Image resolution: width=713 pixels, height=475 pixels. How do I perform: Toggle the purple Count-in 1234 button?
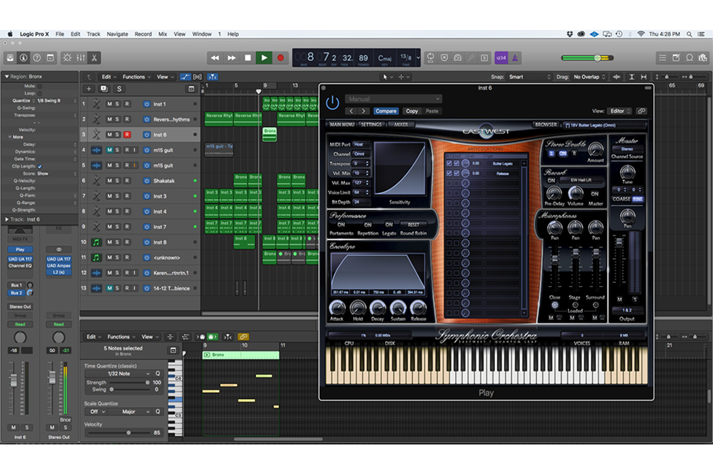coord(501,58)
